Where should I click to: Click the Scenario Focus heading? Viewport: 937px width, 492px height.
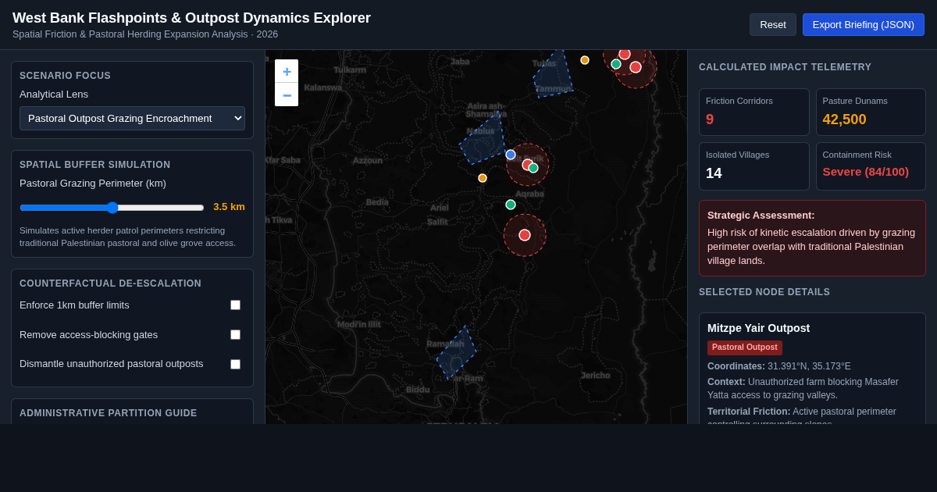point(66,76)
